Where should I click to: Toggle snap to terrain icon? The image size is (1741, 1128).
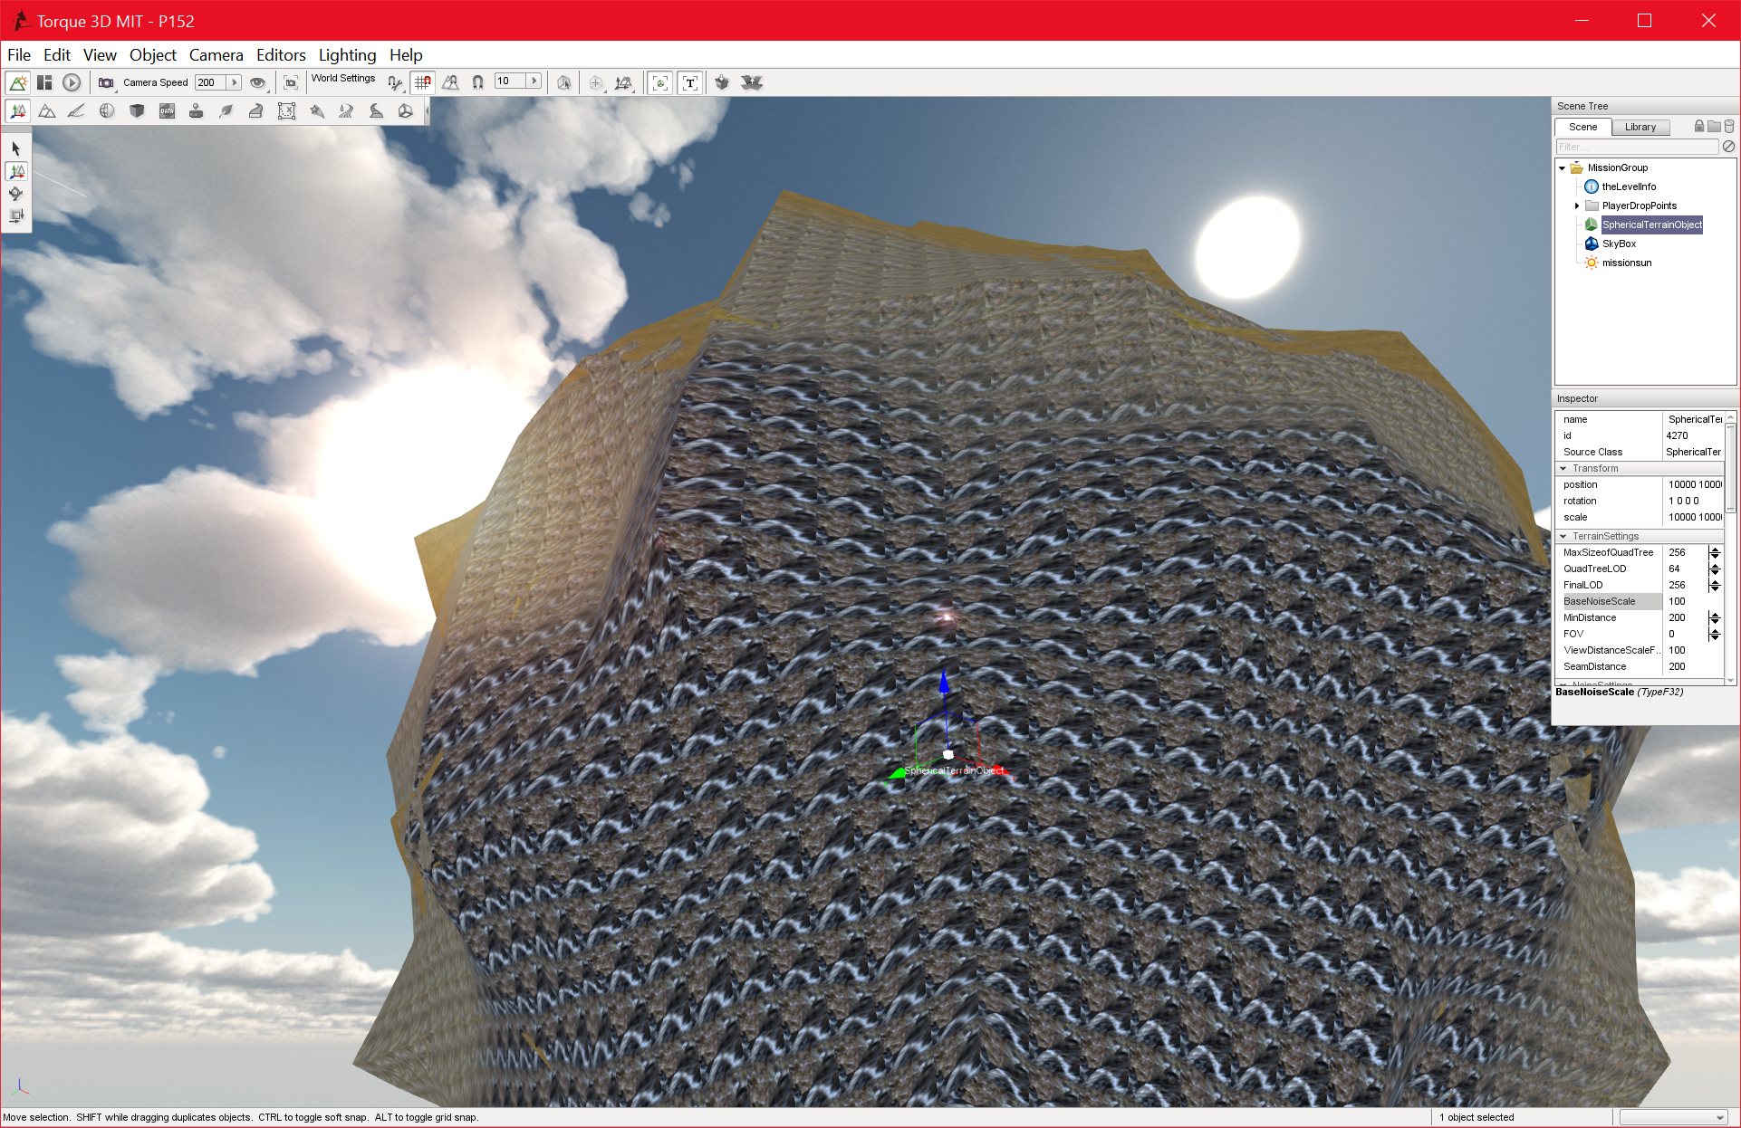(450, 82)
